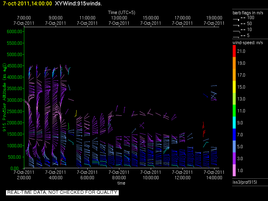Image resolution: width=268 pixels, height=201 pixels.
Task: Click the 5500.00 altitude tick label
Action: pos(15,43)
